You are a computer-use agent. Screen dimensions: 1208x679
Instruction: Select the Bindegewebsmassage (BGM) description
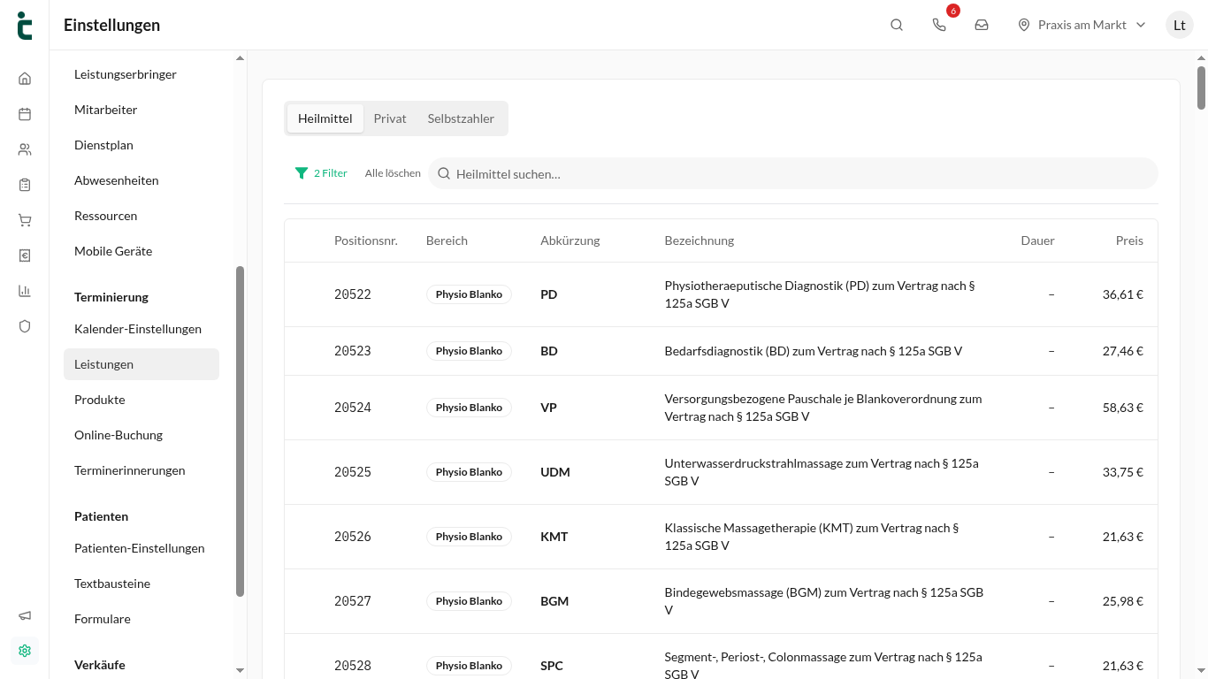point(825,601)
